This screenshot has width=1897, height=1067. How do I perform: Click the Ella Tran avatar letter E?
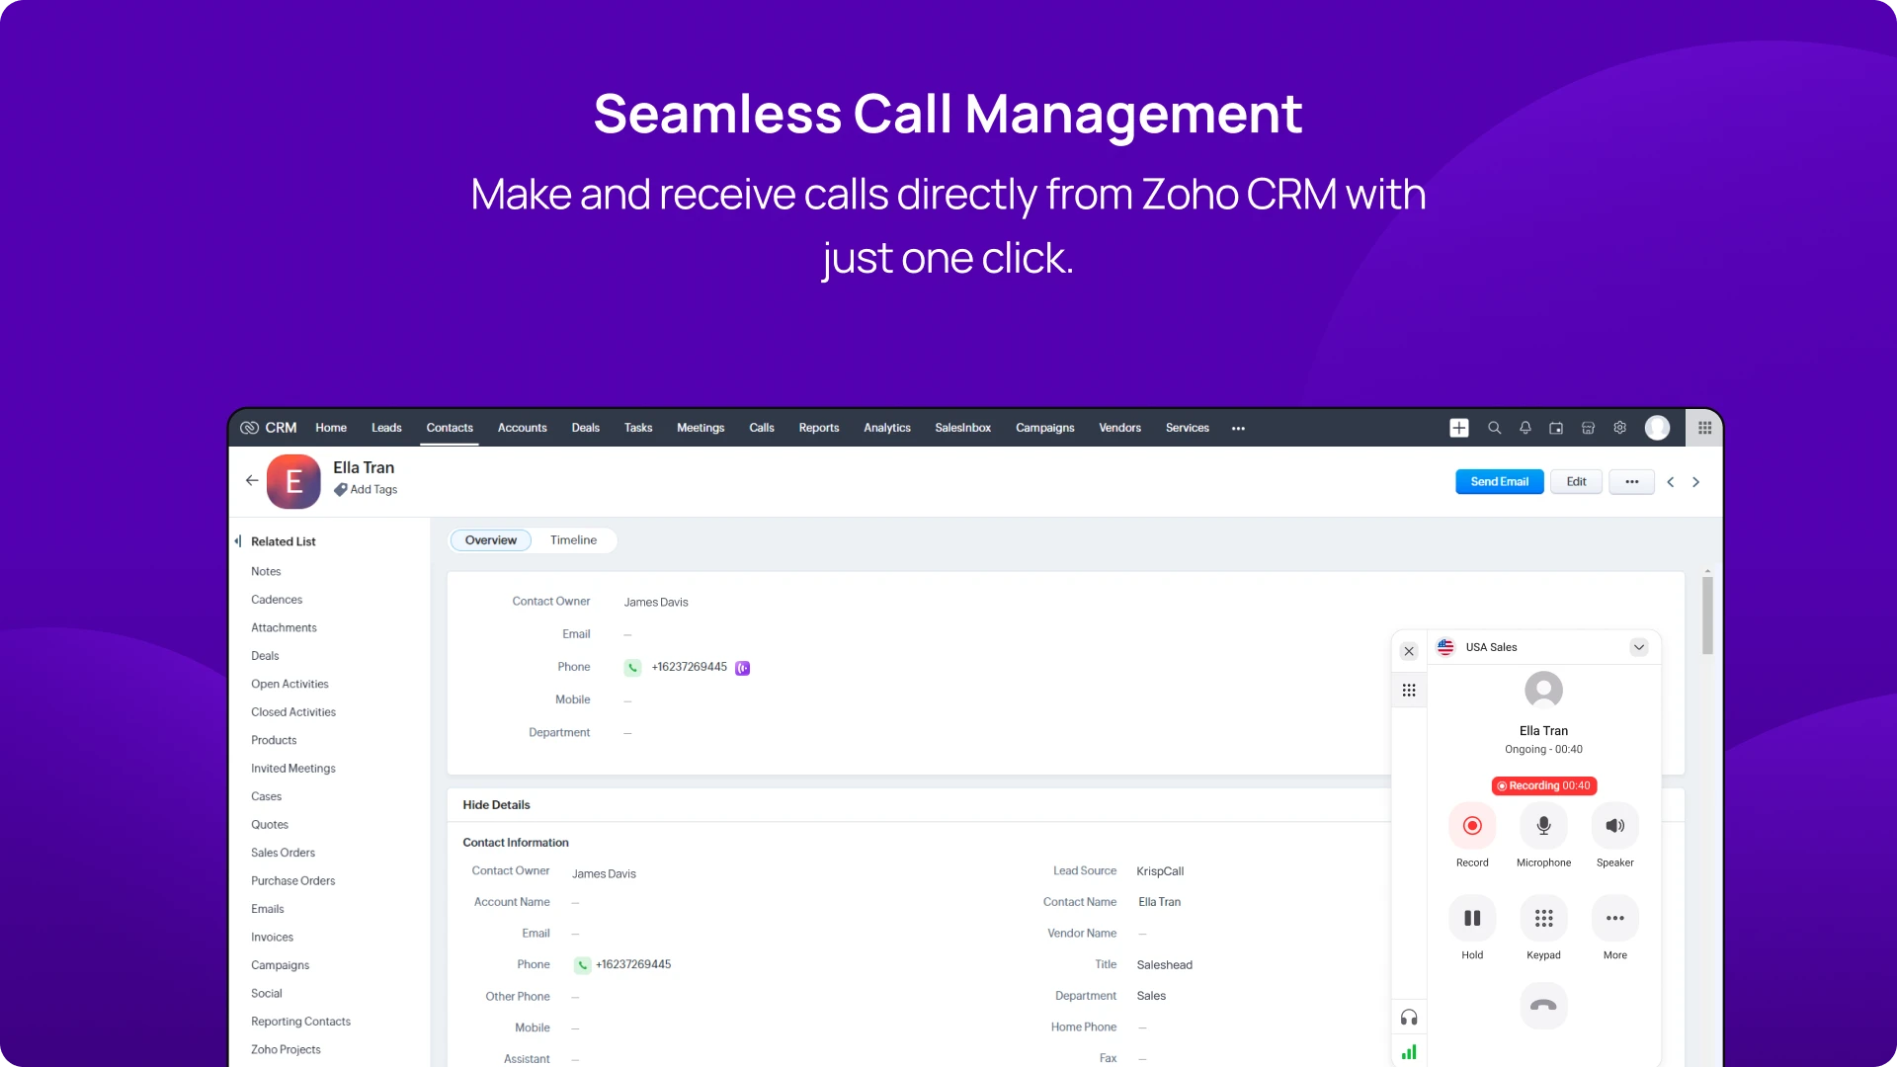tap(293, 481)
